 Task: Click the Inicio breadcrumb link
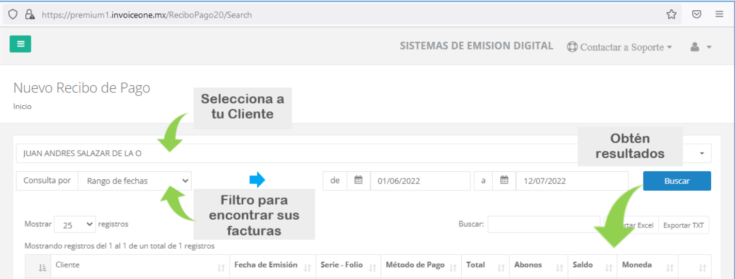pos(22,107)
